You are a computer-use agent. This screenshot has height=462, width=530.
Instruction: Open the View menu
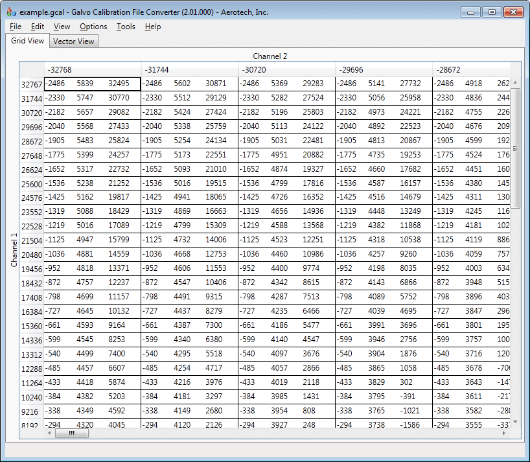[62, 27]
